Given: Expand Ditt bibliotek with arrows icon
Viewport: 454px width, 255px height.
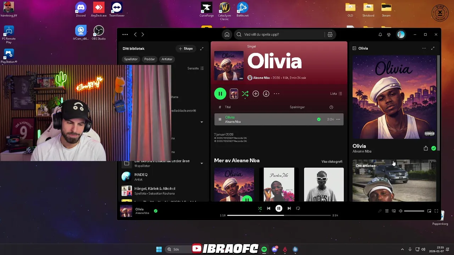Looking at the screenshot, I should pos(202,49).
